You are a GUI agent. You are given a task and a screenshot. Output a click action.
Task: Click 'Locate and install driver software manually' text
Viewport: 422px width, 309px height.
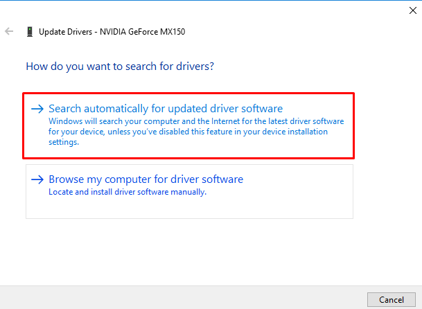[128, 192]
